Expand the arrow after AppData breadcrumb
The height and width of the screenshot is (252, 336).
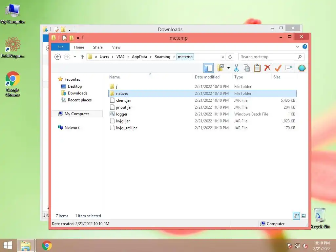coord(151,57)
